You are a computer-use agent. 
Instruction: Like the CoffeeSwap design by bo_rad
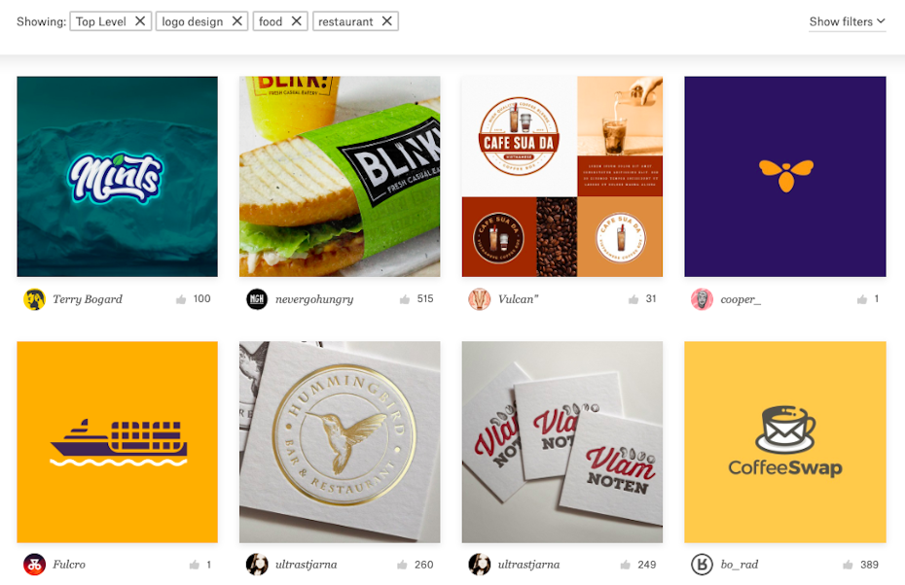tap(848, 565)
